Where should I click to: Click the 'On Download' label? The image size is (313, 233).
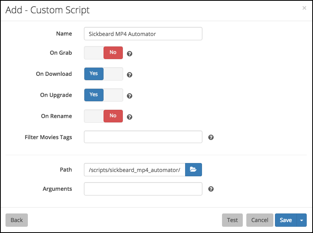pos(54,74)
